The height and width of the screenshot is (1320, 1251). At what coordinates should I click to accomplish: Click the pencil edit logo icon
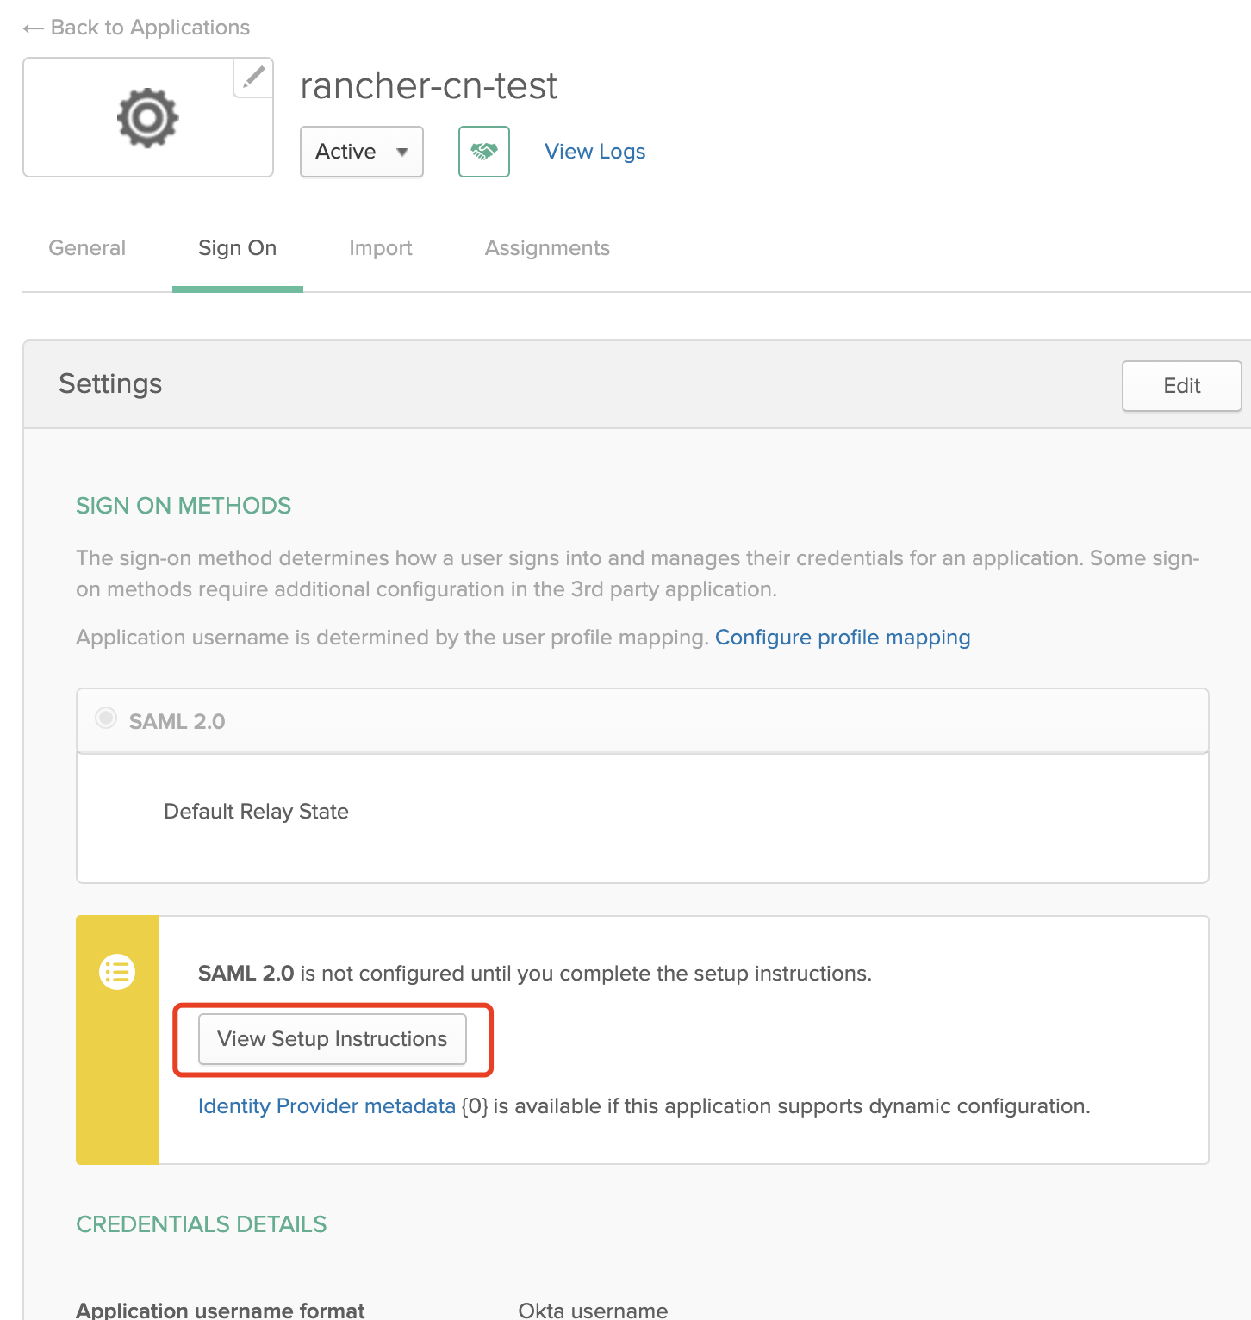coord(253,78)
